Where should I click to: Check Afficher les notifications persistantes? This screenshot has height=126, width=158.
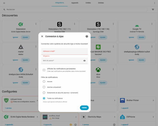click(x=44, y=70)
